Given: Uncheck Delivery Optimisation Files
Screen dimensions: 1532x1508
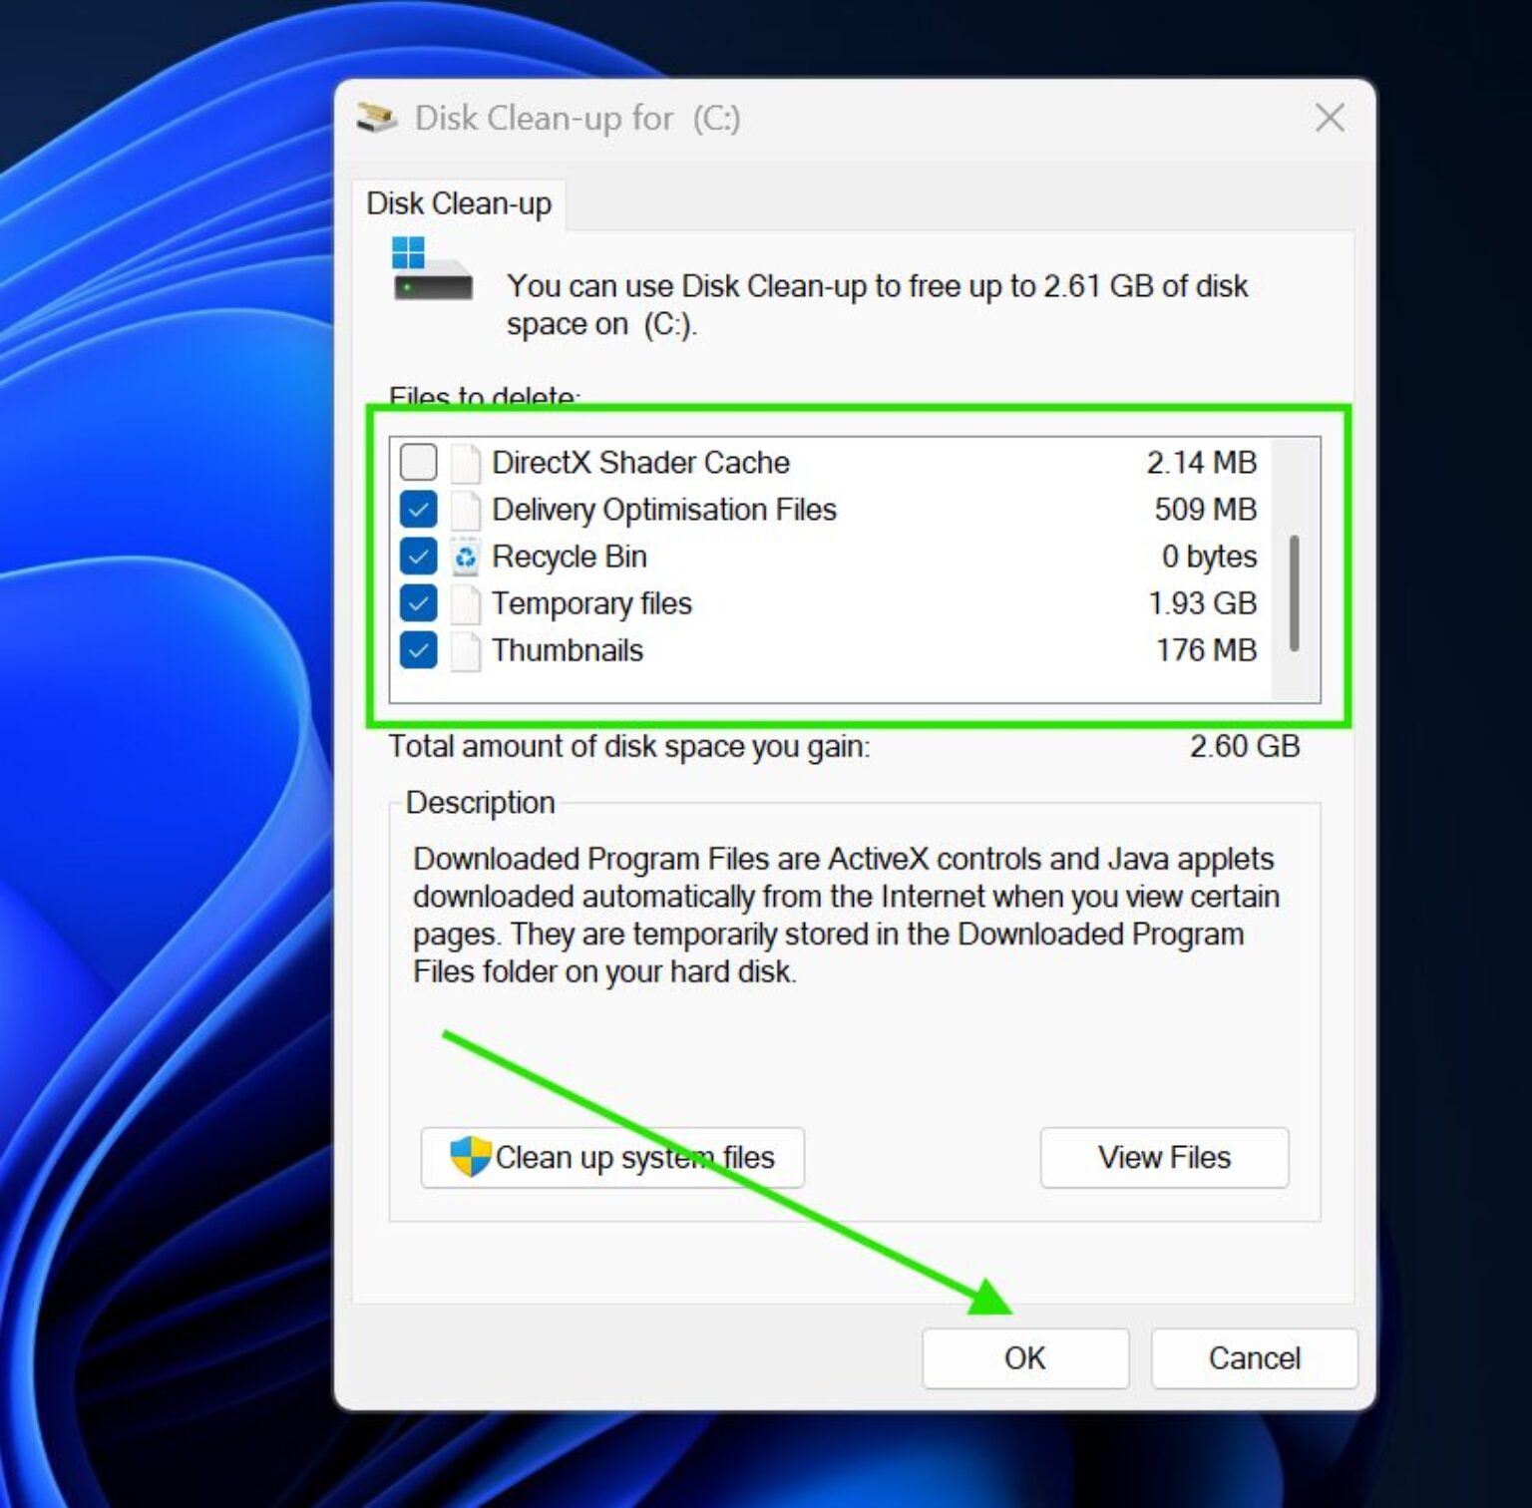Looking at the screenshot, I should tap(418, 510).
